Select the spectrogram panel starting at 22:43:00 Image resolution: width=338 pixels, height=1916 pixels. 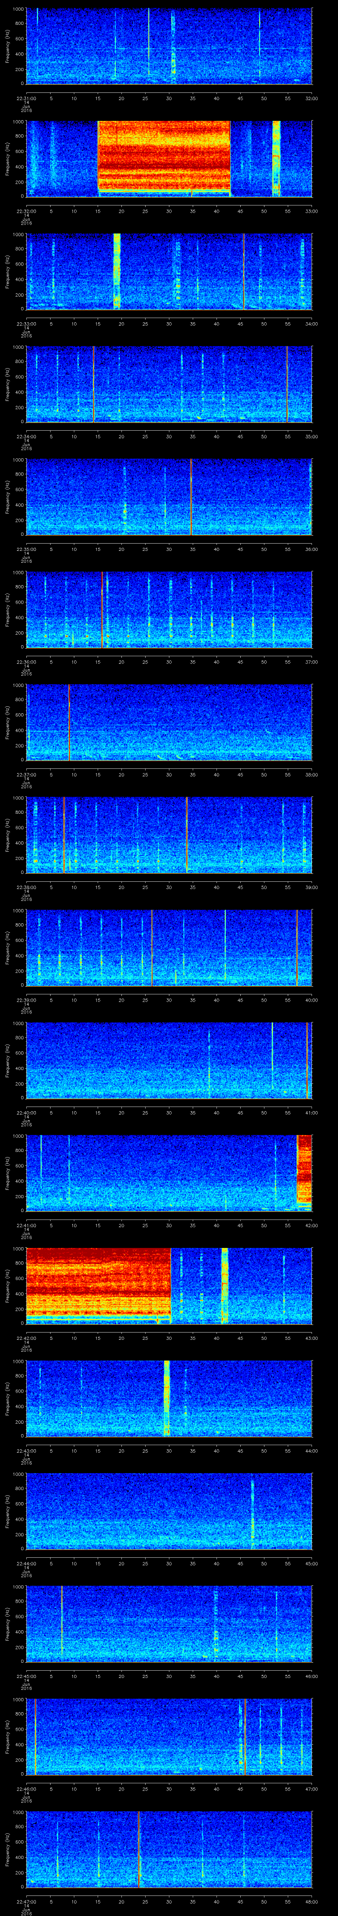(169, 1398)
